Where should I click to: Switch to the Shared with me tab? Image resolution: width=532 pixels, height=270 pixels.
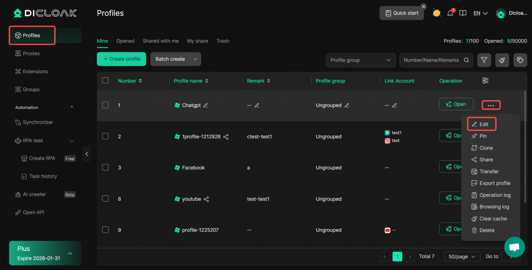pyautogui.click(x=161, y=41)
